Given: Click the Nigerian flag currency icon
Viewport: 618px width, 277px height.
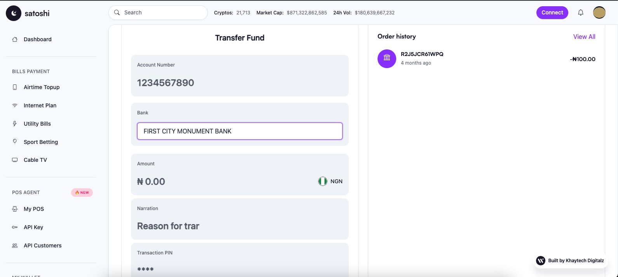Looking at the screenshot, I should 322,181.
